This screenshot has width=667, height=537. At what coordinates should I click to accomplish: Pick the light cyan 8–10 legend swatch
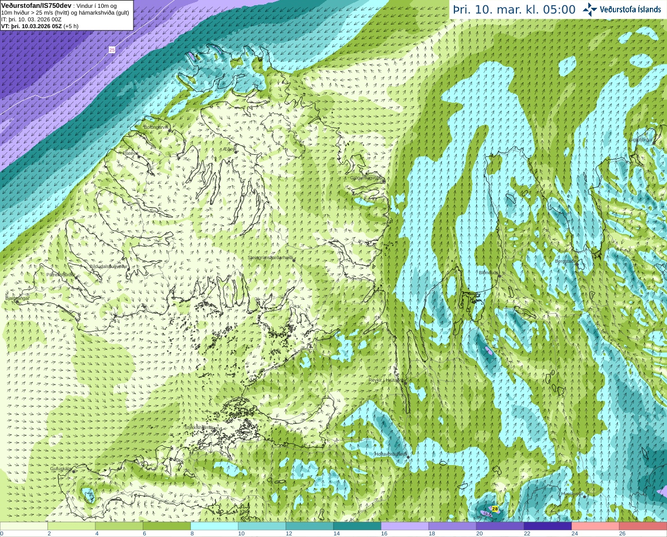[214, 526]
